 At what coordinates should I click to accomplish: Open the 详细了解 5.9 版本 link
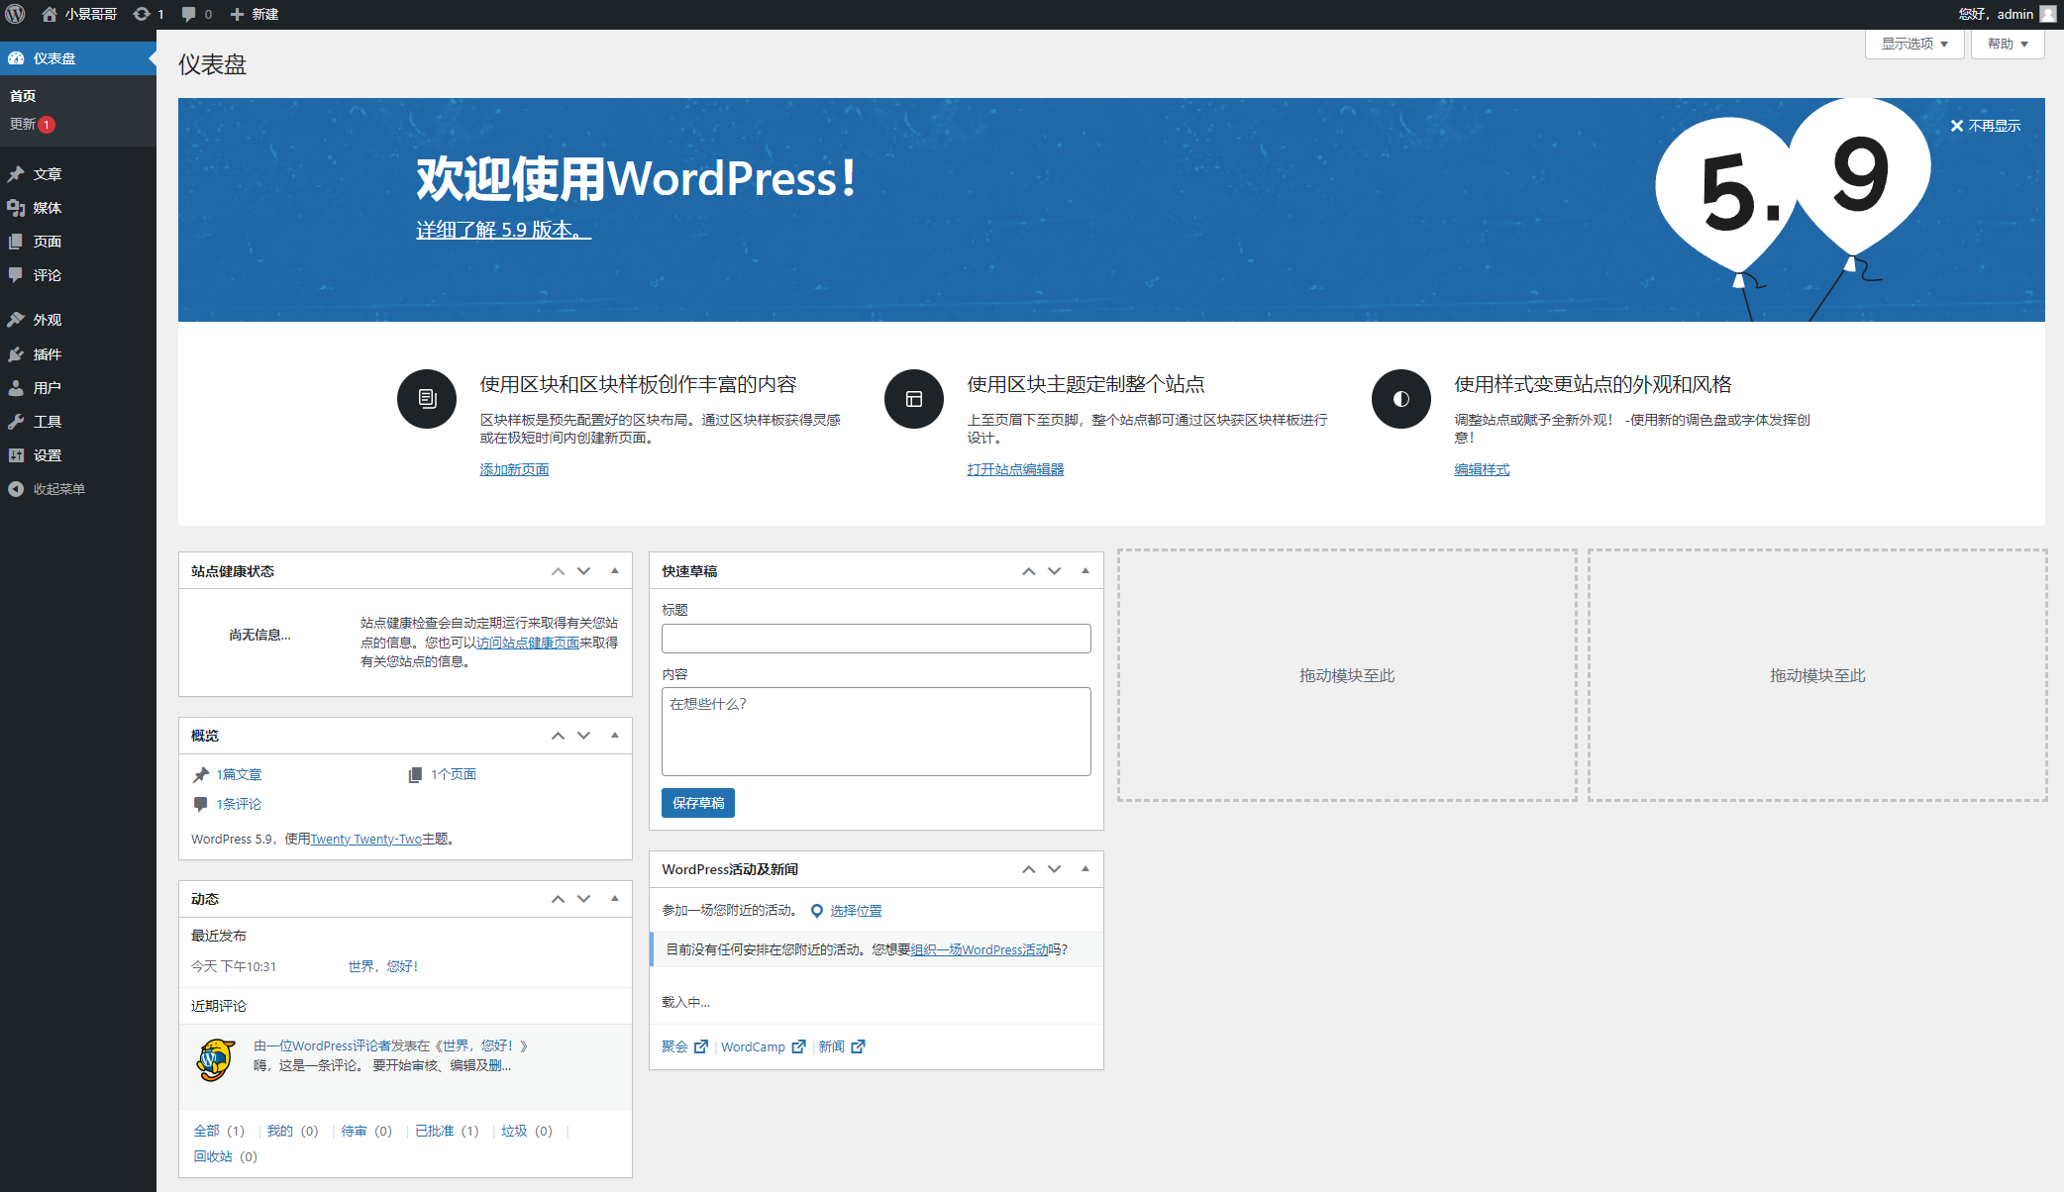point(503,230)
